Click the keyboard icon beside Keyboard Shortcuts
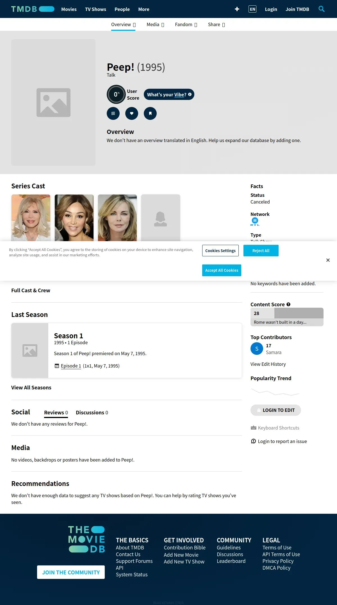 click(254, 428)
